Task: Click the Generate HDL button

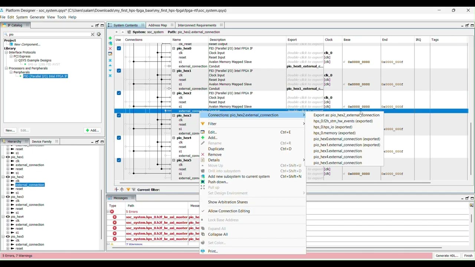Action: pos(446,256)
